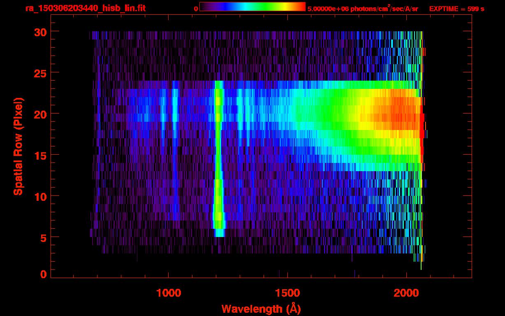Click the 1000 wavelength tick label
Screen dimensions: 505x316
point(169,293)
